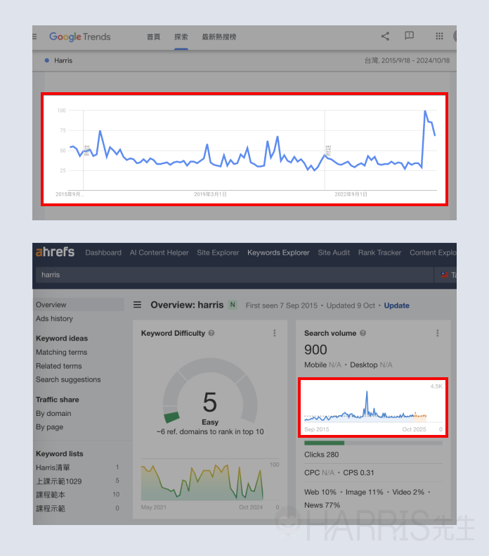Open the Keyword Difficulty help icon
This screenshot has width=489, height=556.
coord(211,333)
